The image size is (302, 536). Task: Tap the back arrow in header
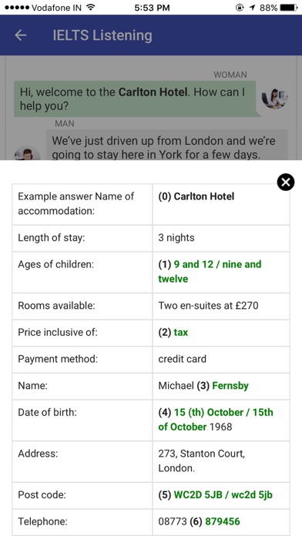pyautogui.click(x=21, y=35)
